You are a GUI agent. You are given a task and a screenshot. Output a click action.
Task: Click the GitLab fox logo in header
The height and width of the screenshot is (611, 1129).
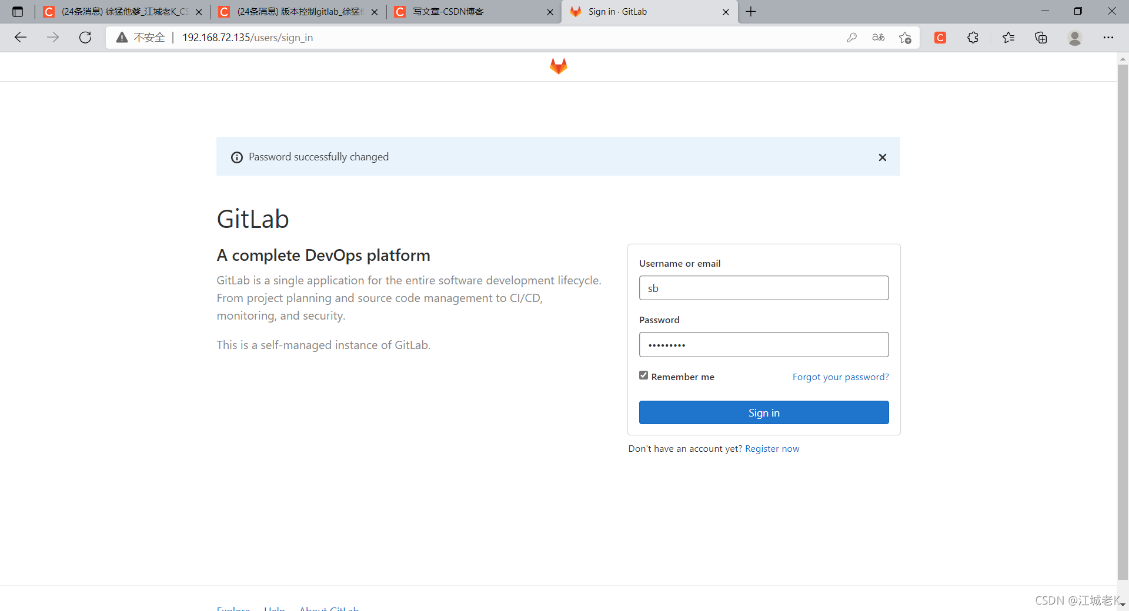click(558, 66)
